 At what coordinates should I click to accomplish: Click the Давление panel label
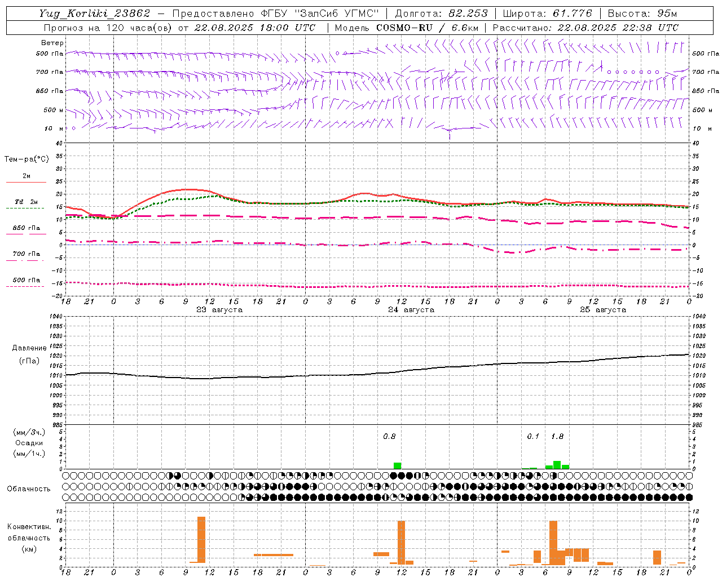pos(29,348)
